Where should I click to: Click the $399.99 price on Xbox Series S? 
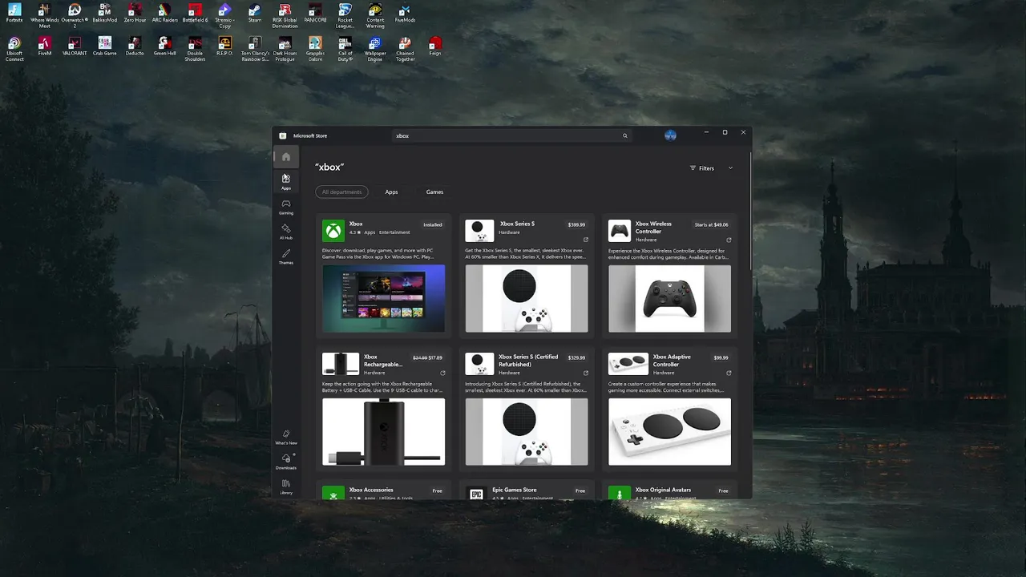576,224
